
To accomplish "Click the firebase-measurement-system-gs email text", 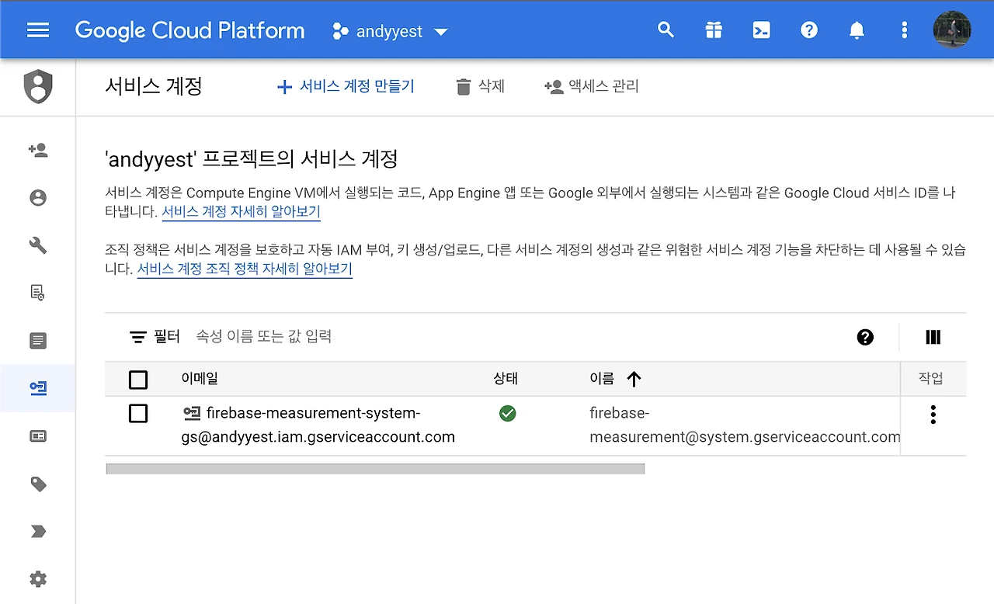I will (x=318, y=425).
